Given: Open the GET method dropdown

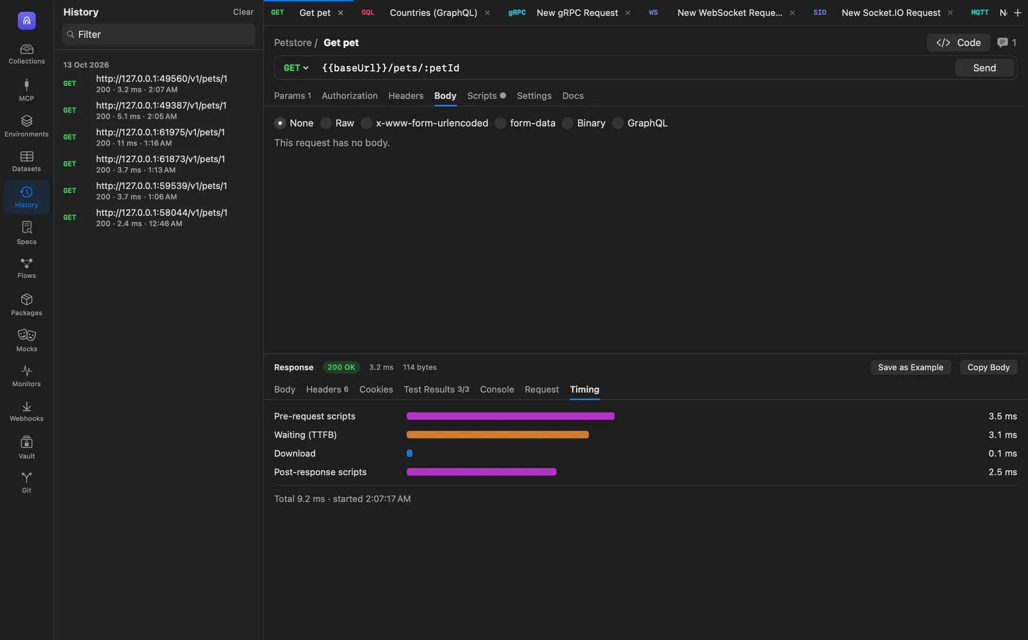Looking at the screenshot, I should (x=296, y=68).
